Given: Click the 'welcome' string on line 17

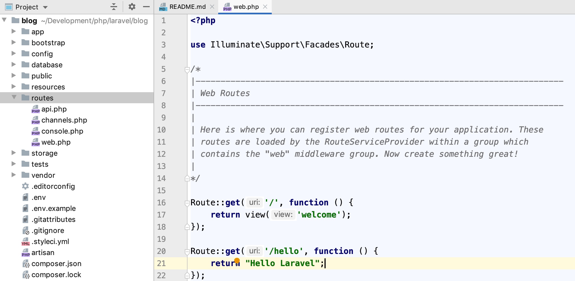Looking at the screenshot, I should (x=319, y=215).
